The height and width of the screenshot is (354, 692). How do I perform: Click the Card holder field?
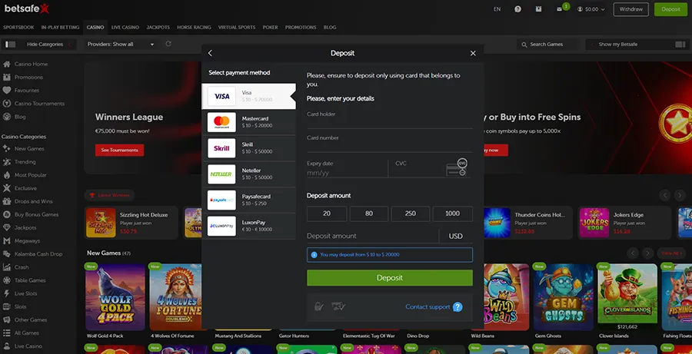pyautogui.click(x=390, y=119)
